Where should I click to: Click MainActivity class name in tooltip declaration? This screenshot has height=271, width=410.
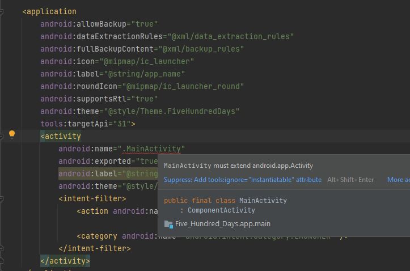click(263, 201)
